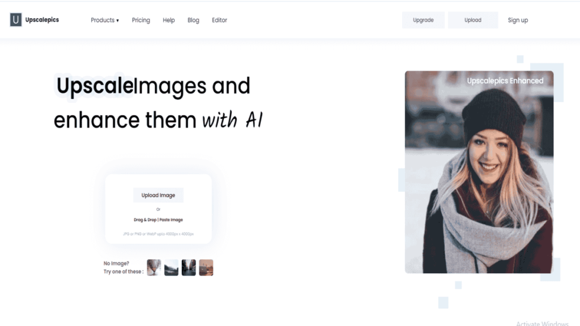Select the second sample landscape thumbnail
580x326 pixels.
pyautogui.click(x=171, y=267)
